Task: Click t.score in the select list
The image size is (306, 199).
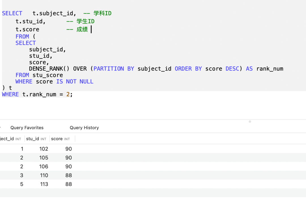Action: pyautogui.click(x=27, y=29)
